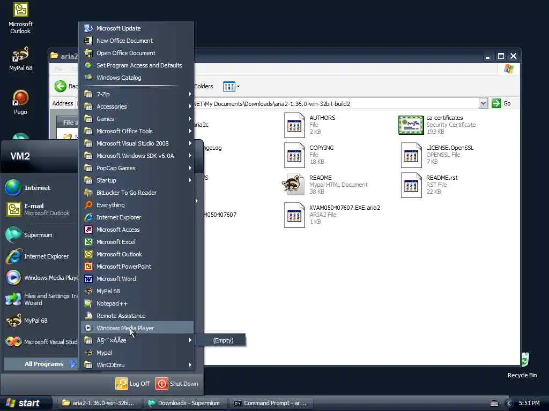Select the COPYING file
The height and width of the screenshot is (411, 549).
pos(309,155)
